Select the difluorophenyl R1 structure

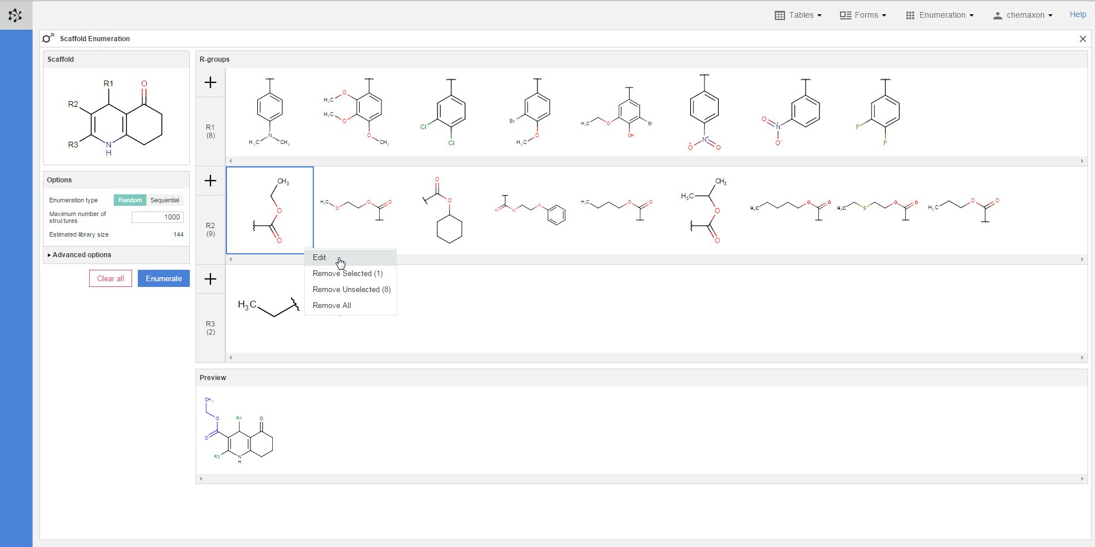881,113
